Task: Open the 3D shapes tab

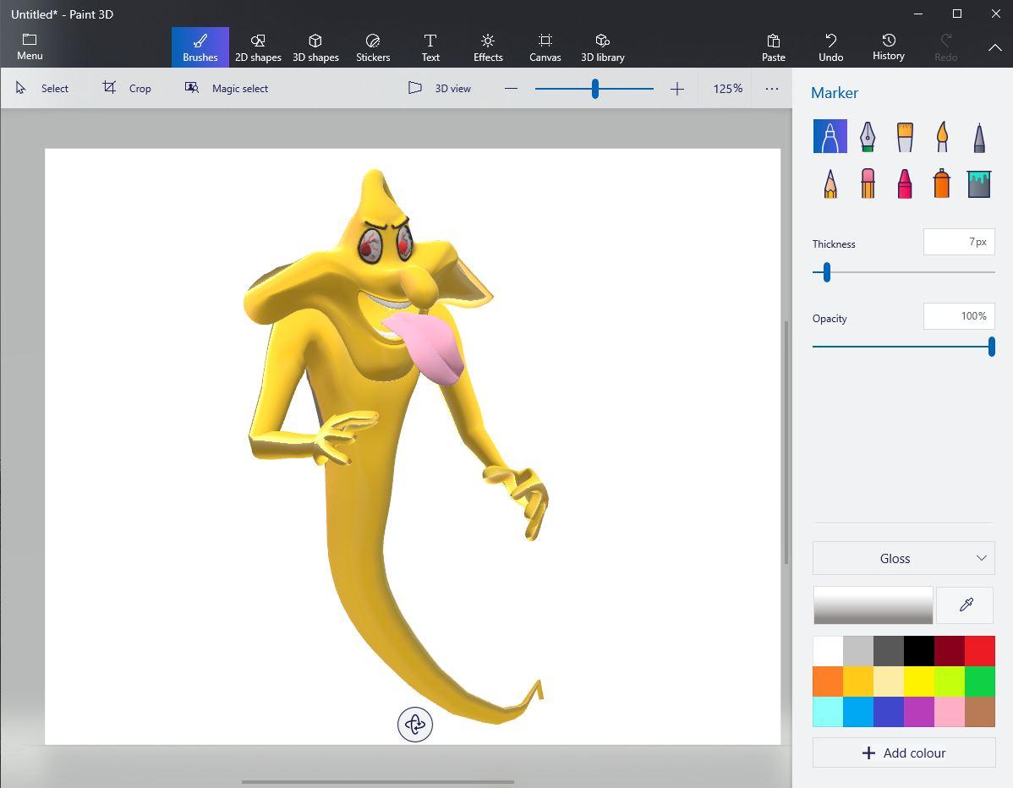Action: pos(315,48)
